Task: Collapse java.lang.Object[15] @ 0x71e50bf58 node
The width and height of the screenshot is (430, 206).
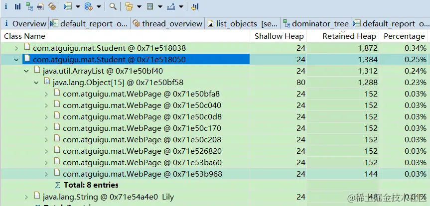Action: (36, 83)
